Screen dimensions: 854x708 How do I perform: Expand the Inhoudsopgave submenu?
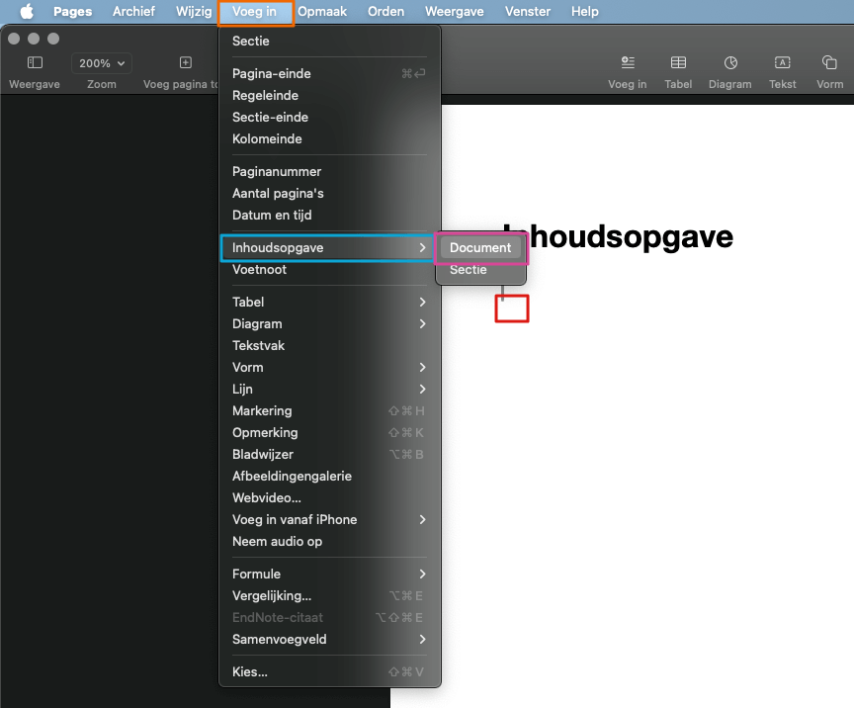pos(327,247)
